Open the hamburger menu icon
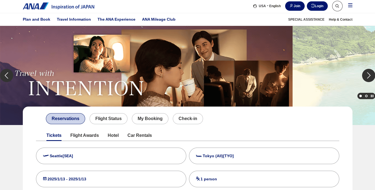Image resolution: width=375 pixels, height=190 pixels. pos(350,6)
